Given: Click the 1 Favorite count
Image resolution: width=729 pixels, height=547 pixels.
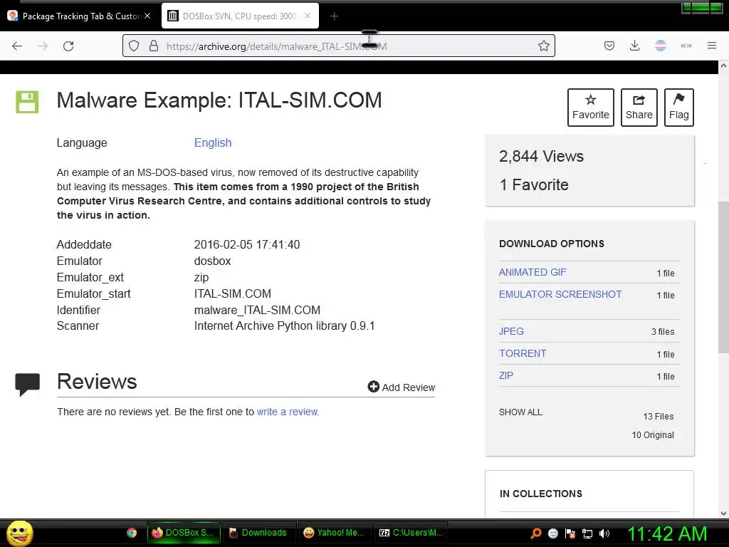Looking at the screenshot, I should (x=534, y=185).
